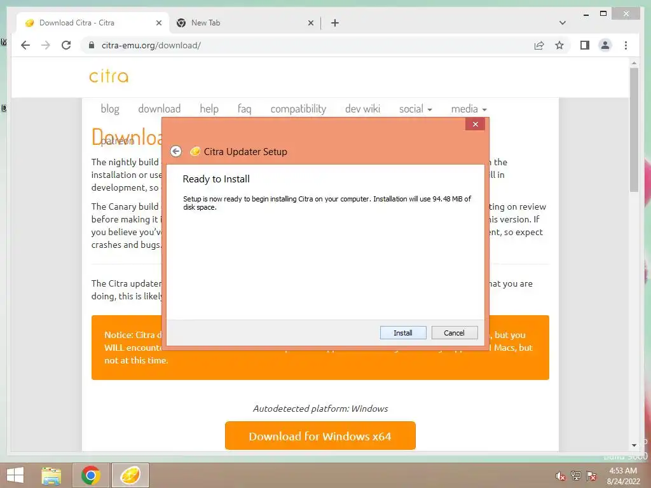The width and height of the screenshot is (651, 488).
Task: Click the Install button in Citra setup
Action: (x=402, y=333)
